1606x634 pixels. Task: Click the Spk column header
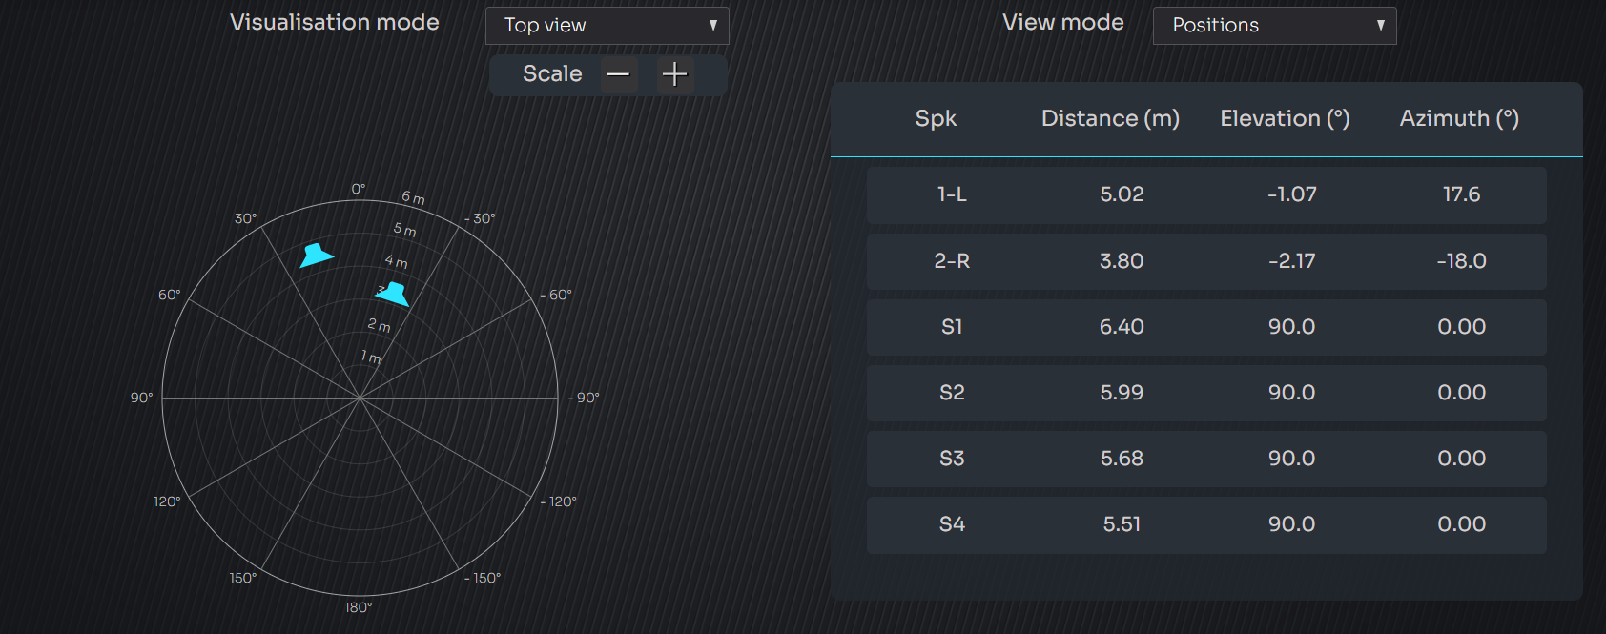pyautogui.click(x=936, y=118)
